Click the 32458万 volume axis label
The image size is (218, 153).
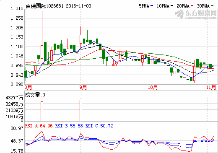pyautogui.click(x=14, y=104)
